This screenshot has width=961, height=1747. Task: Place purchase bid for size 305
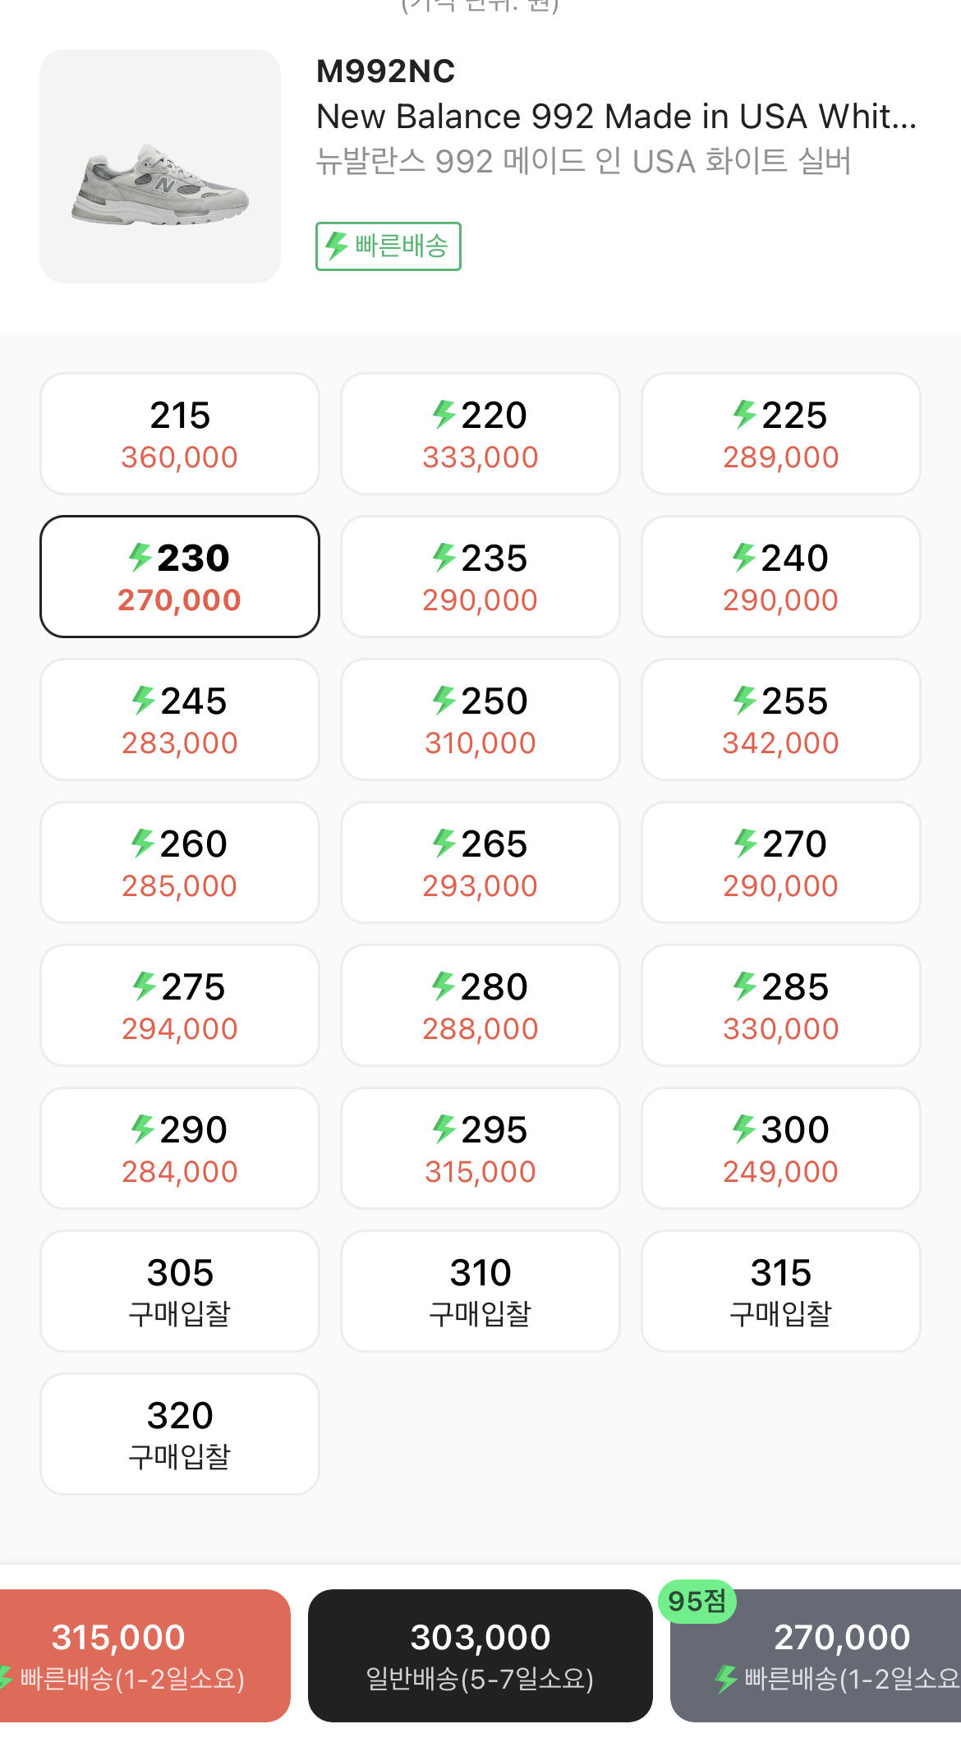click(180, 1291)
